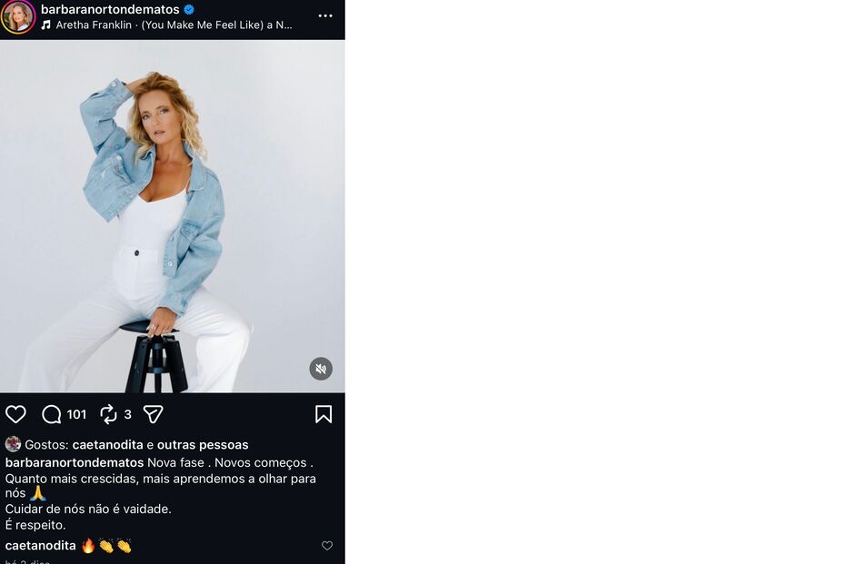This screenshot has height=564, width=847.
Task: Click the blue verified badge
Action: click(x=189, y=10)
